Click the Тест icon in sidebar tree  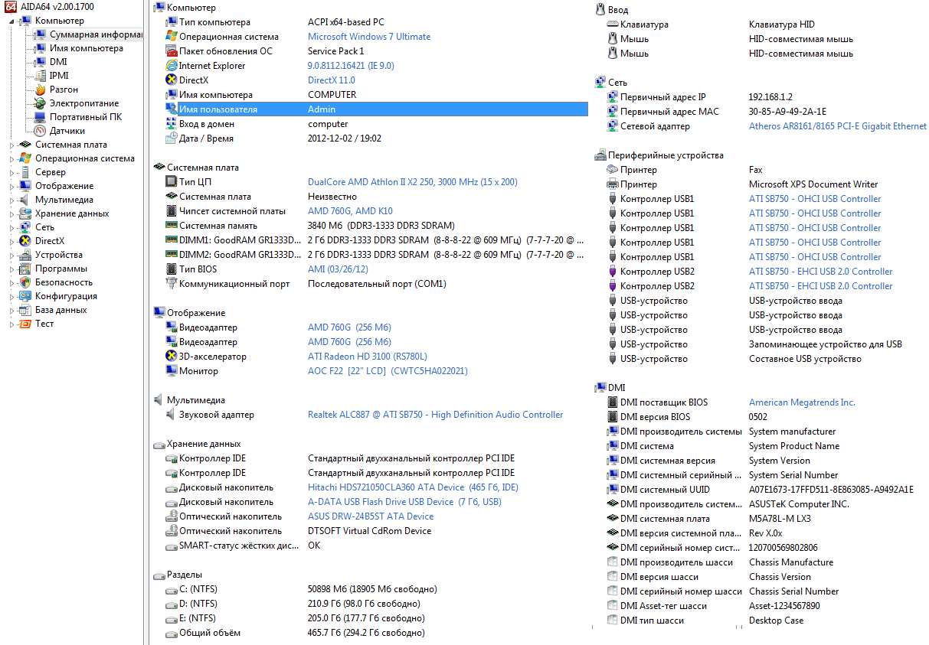tap(25, 324)
